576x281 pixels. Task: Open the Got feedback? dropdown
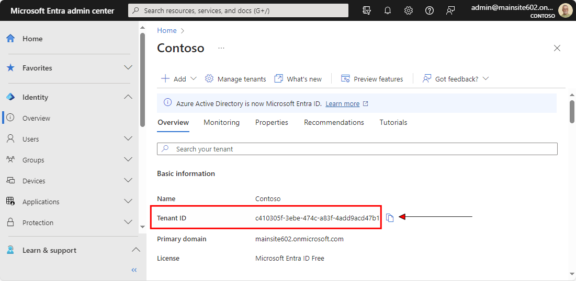(456, 79)
